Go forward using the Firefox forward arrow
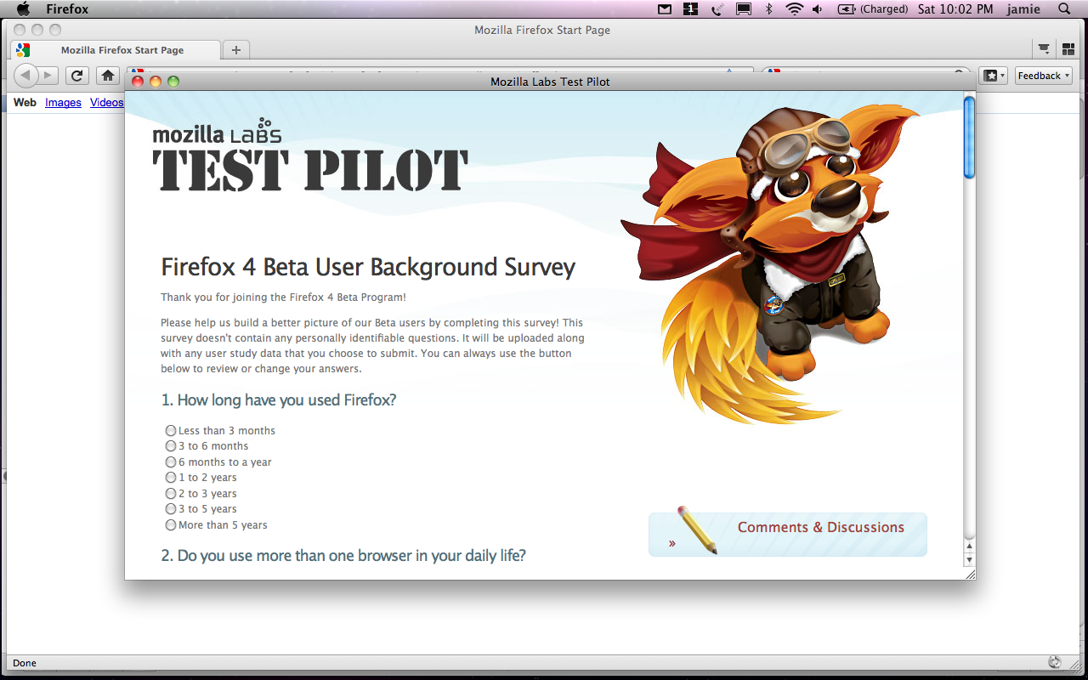The image size is (1088, 680). point(48,76)
